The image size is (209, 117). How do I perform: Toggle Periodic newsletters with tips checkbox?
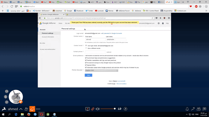click(86, 60)
